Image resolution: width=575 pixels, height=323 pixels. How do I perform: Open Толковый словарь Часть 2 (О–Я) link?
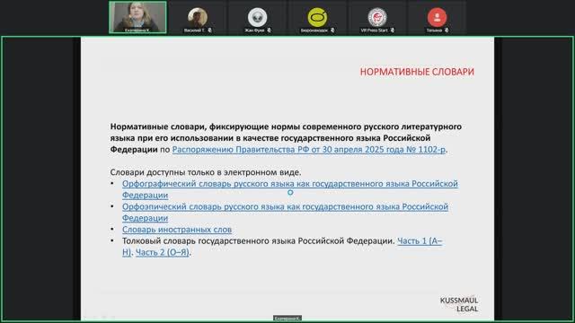tap(162, 252)
